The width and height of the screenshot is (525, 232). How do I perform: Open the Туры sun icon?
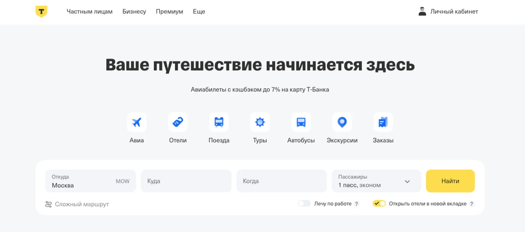(x=260, y=122)
